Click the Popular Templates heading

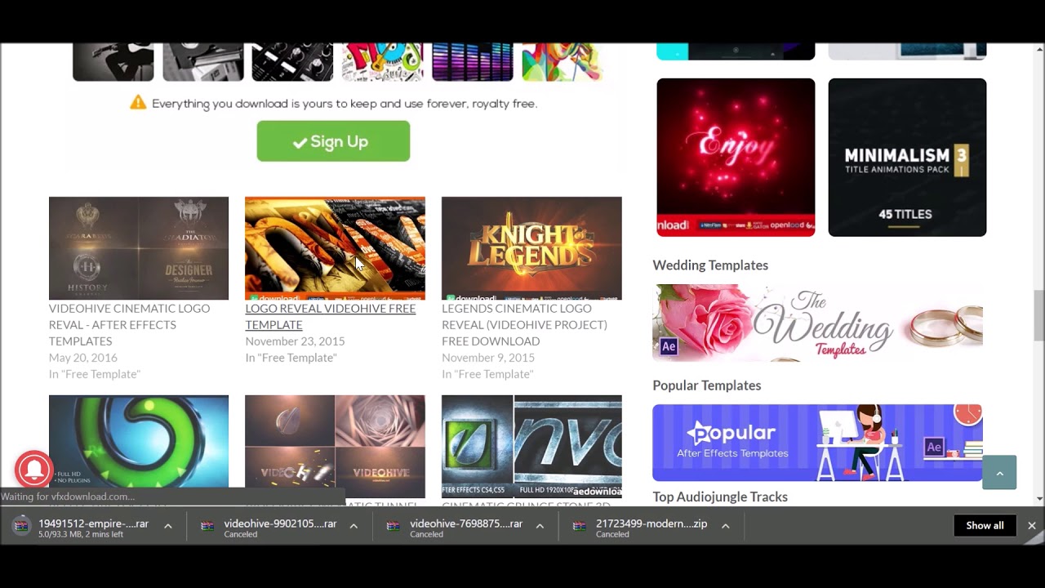coord(707,385)
